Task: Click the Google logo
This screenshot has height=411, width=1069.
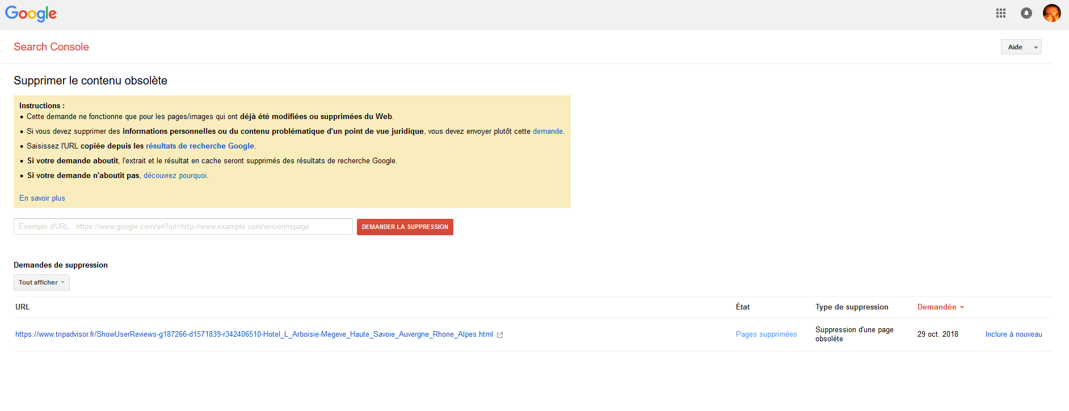Action: (x=31, y=14)
